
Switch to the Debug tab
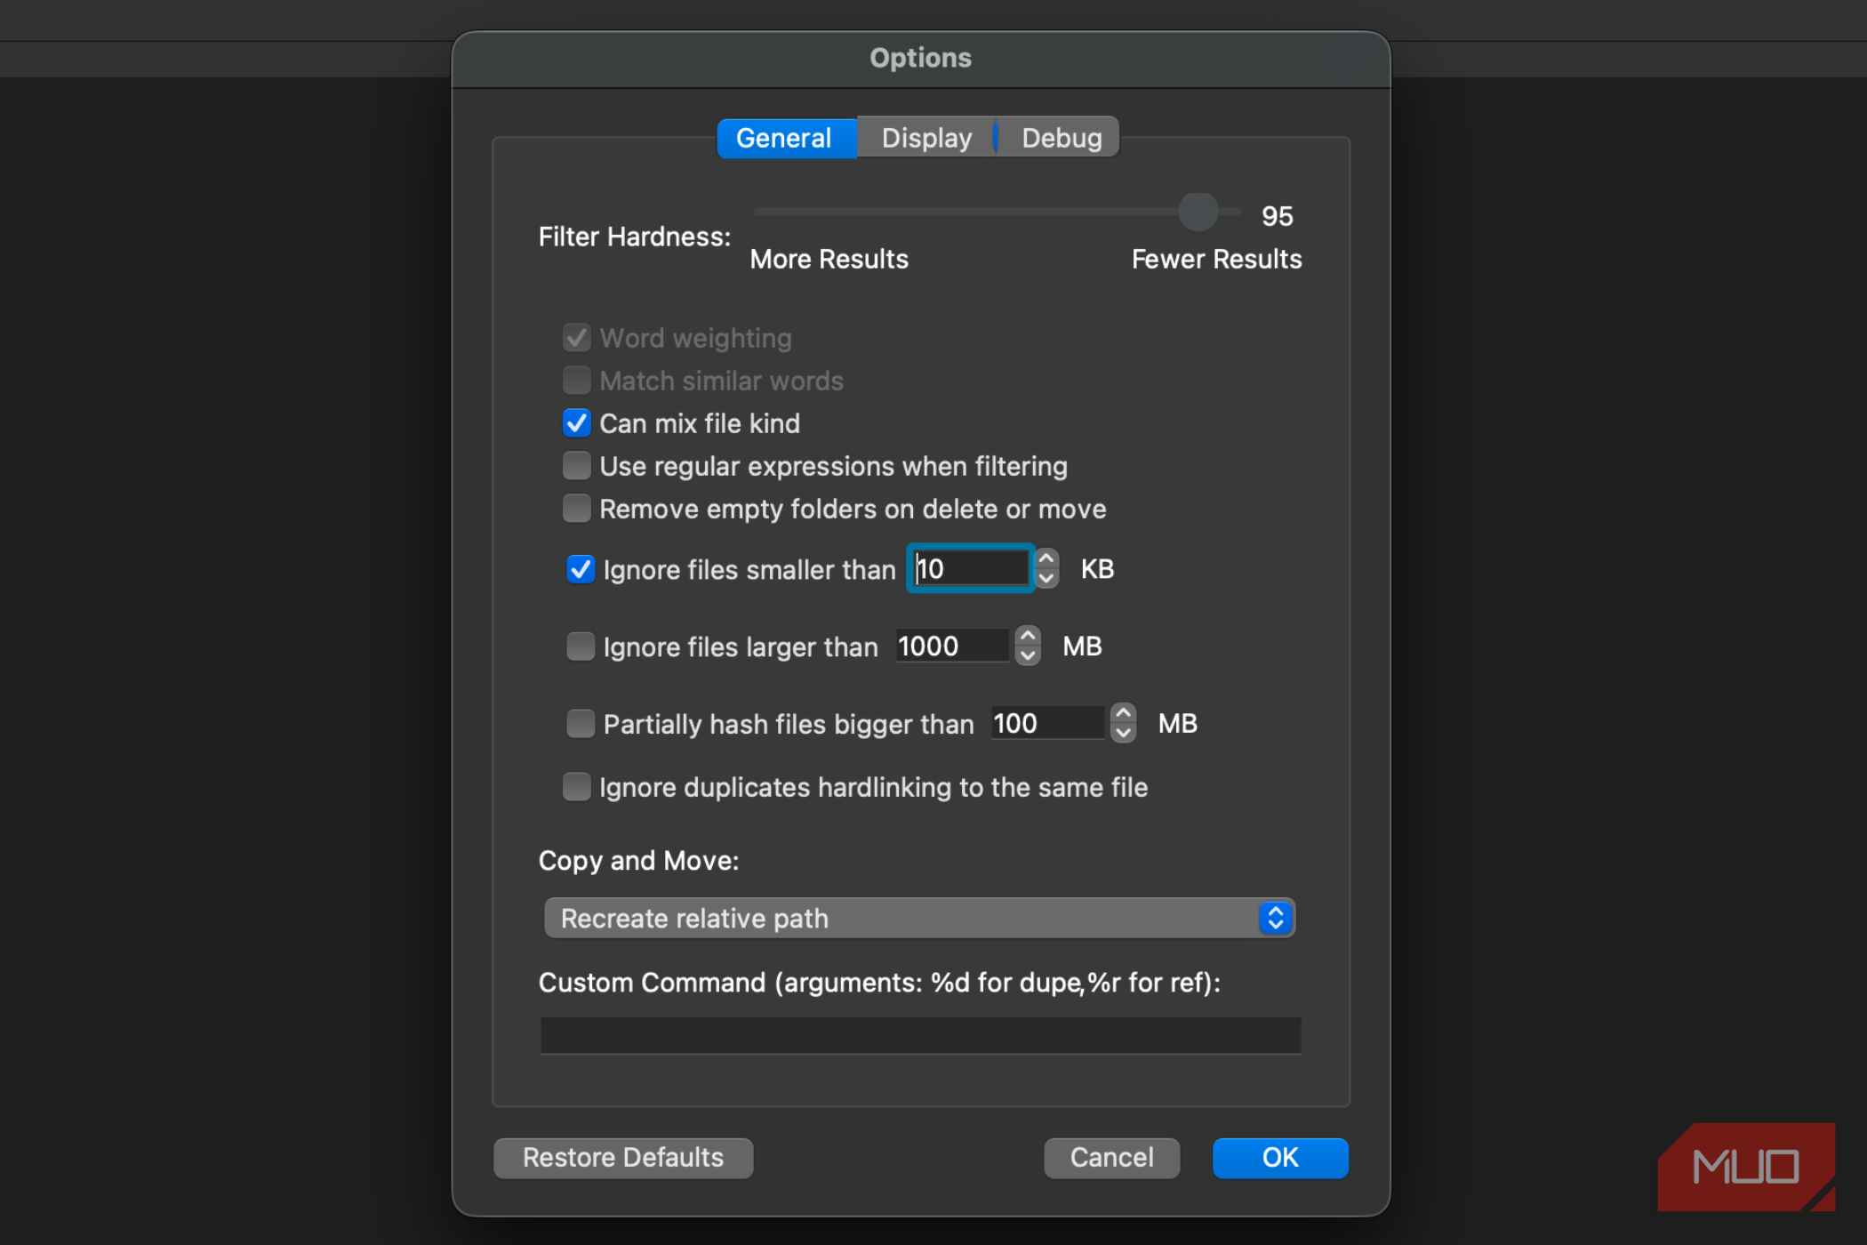tap(1061, 138)
